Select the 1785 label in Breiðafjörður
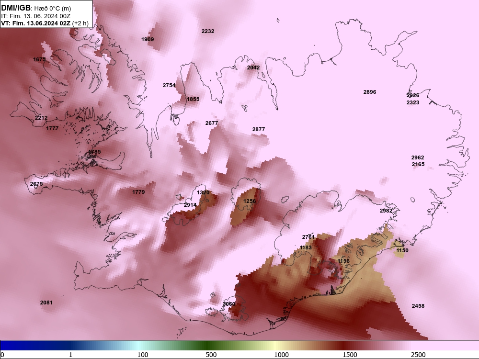This screenshot has width=479, height=359. click(x=94, y=152)
